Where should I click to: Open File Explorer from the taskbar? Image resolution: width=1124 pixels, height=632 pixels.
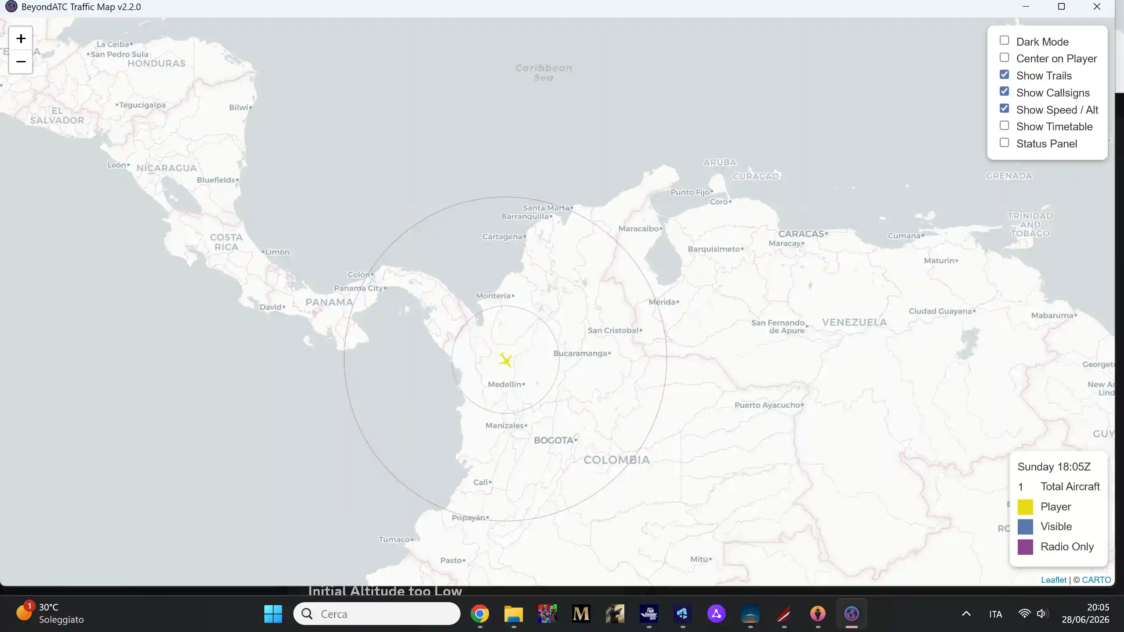click(513, 614)
